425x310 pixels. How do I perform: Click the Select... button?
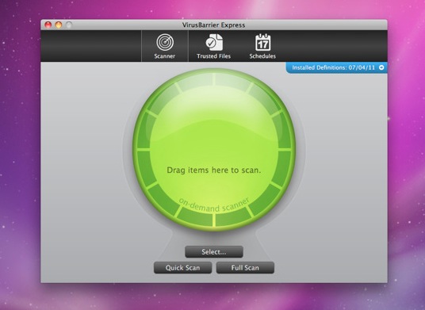[x=214, y=252]
